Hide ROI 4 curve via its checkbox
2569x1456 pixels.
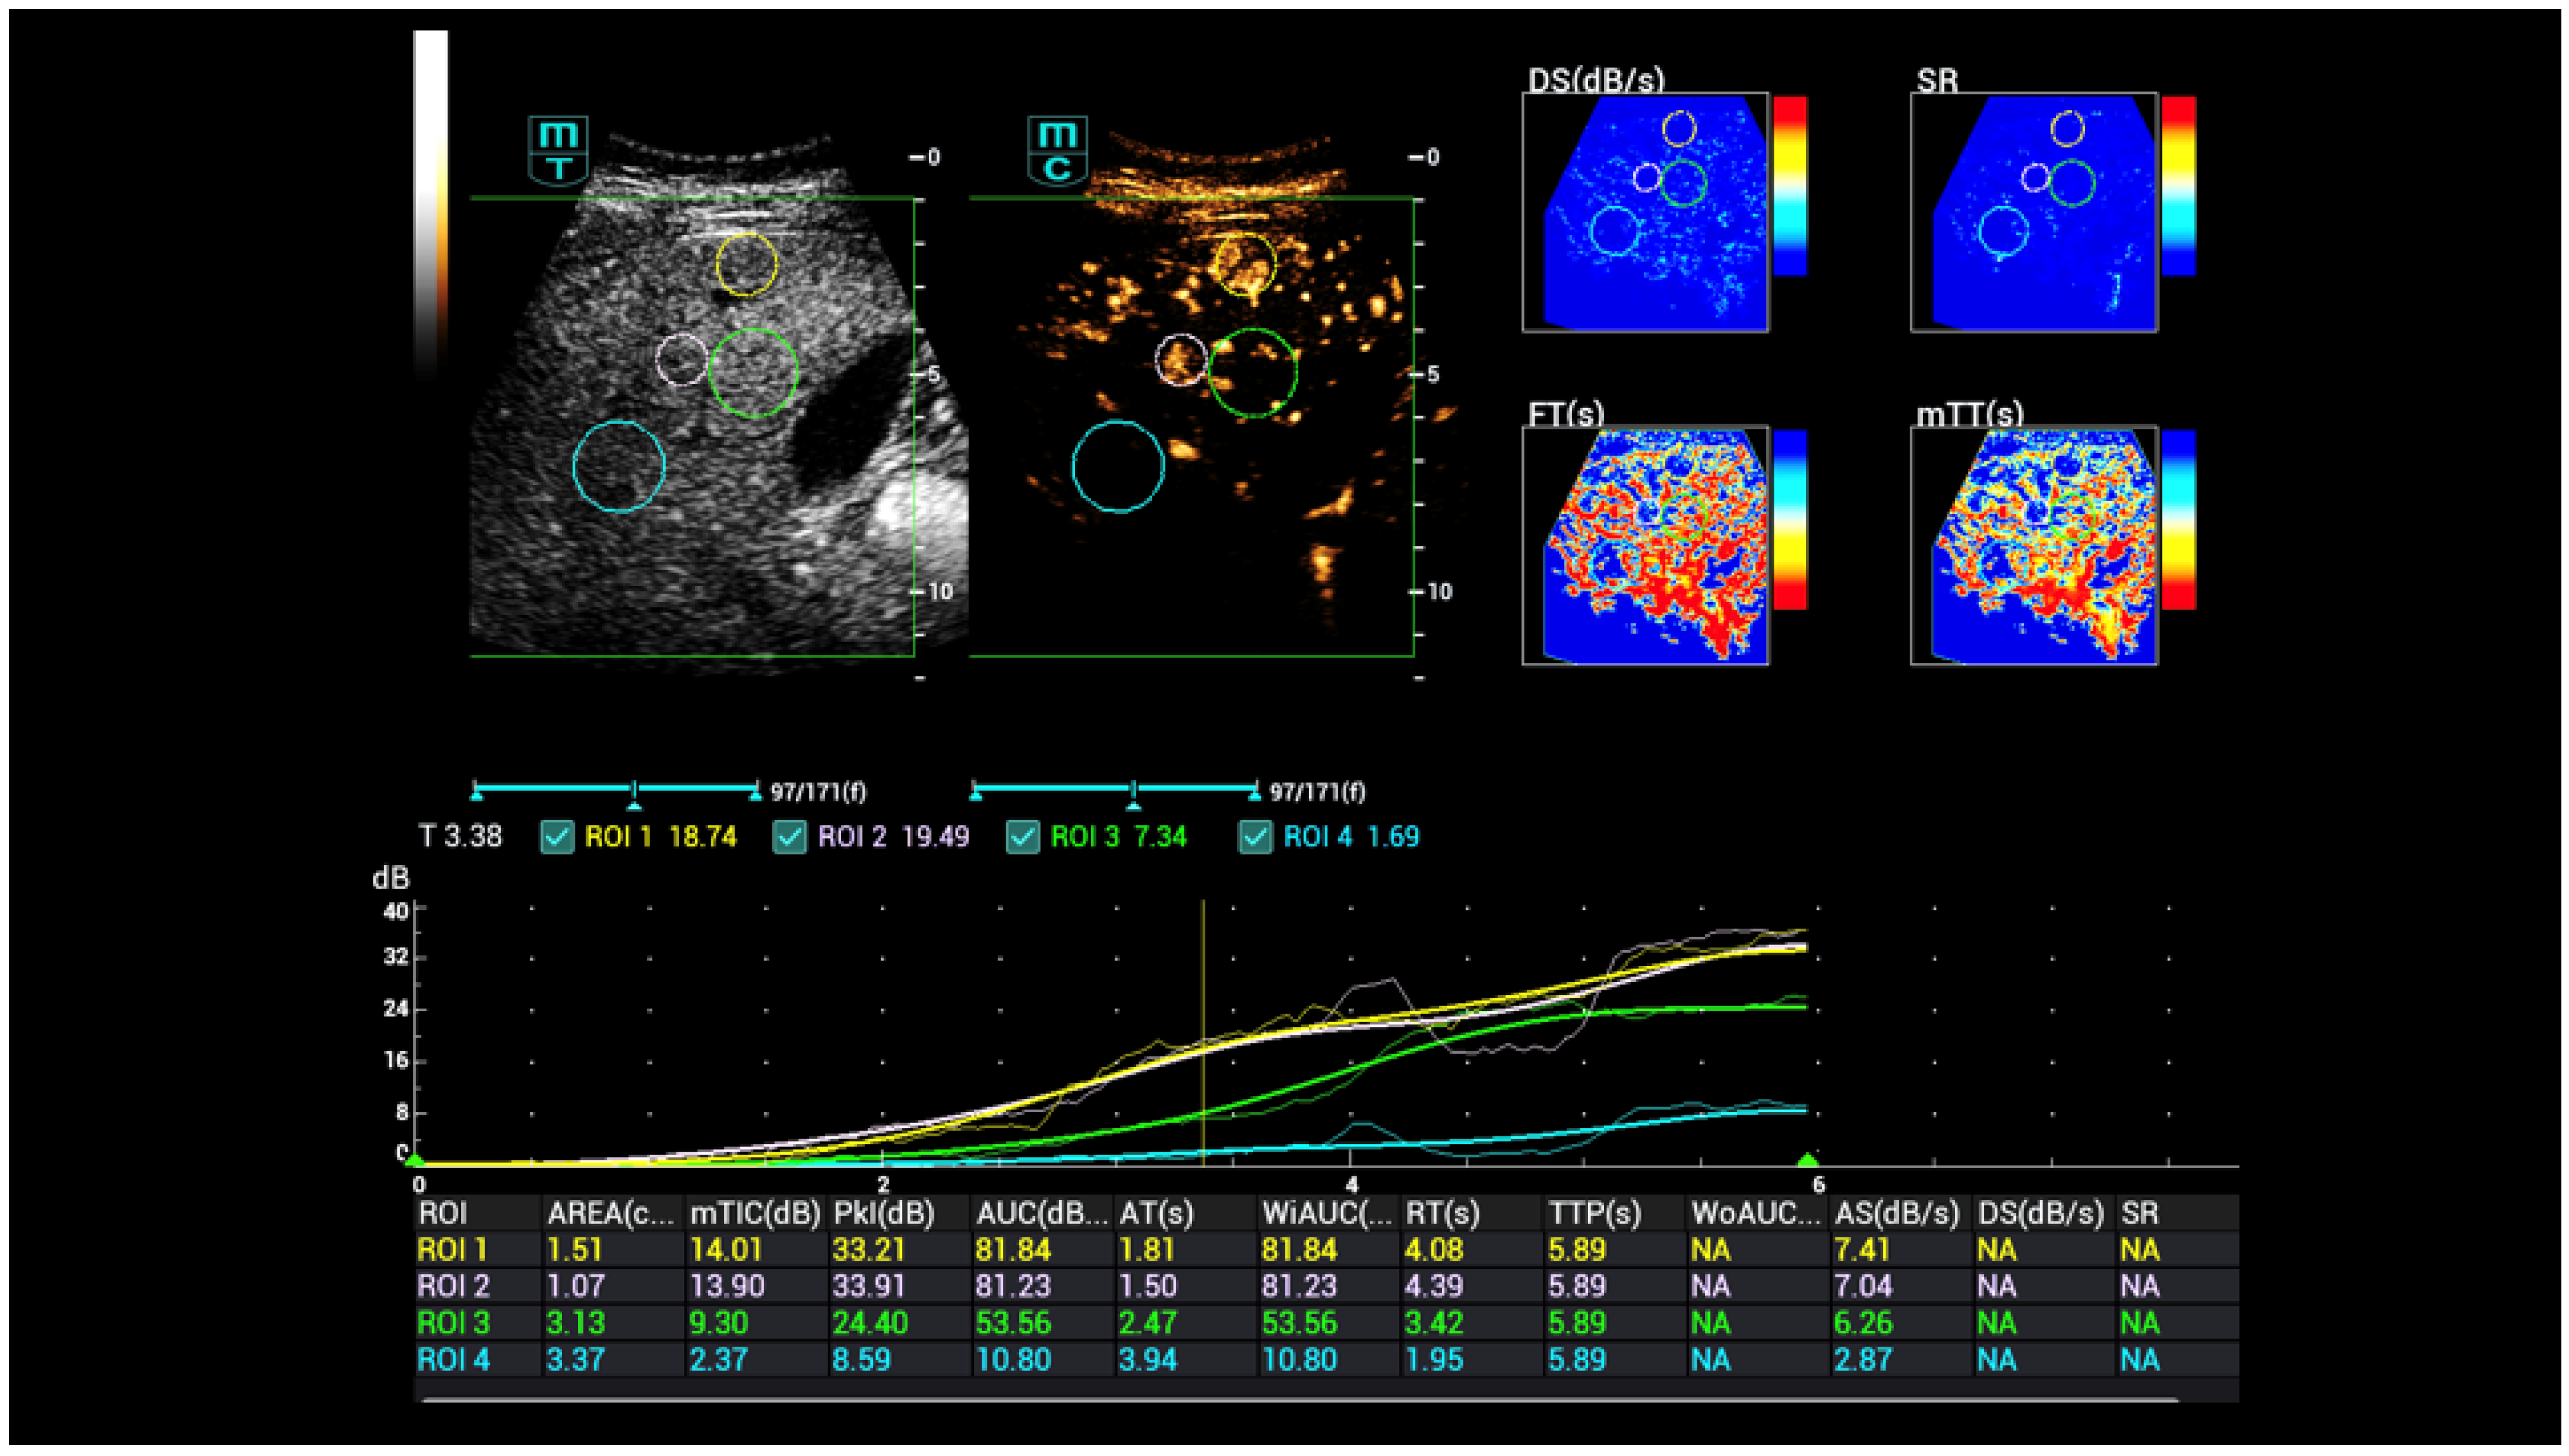tap(1255, 836)
